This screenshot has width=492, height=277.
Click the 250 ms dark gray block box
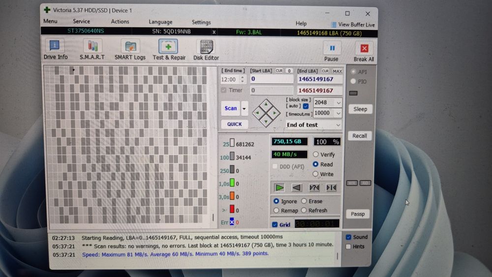pos(232,170)
